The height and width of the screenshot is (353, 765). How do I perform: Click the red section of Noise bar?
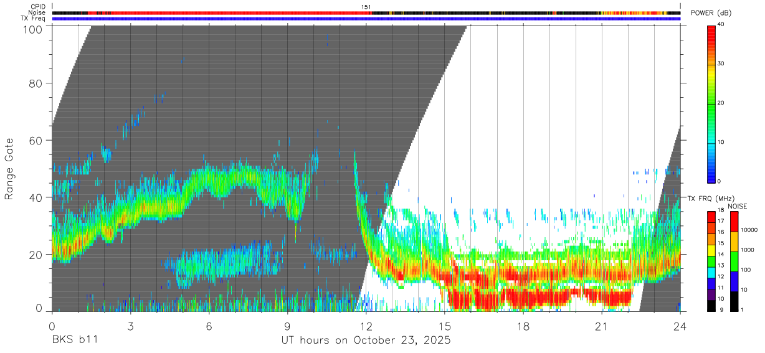click(230, 12)
